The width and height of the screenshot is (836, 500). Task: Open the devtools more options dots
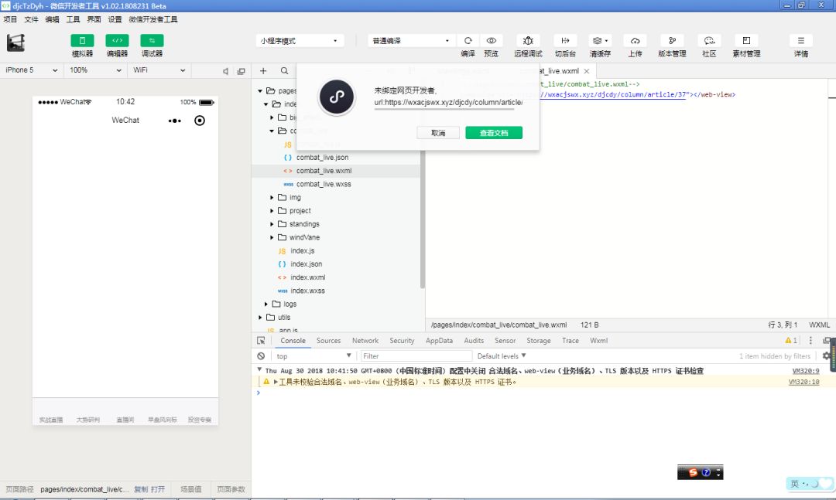click(x=810, y=341)
